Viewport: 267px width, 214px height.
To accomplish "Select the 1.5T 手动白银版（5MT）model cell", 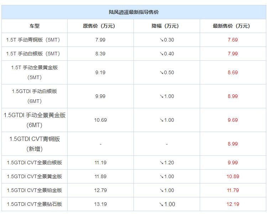I will 35,54.
